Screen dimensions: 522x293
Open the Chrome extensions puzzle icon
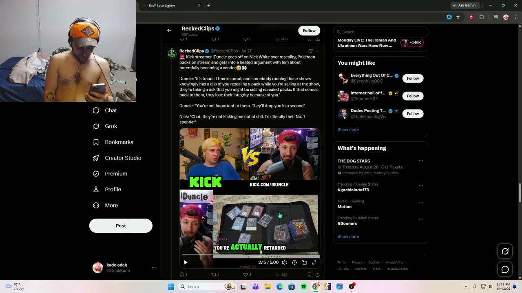coord(482,17)
